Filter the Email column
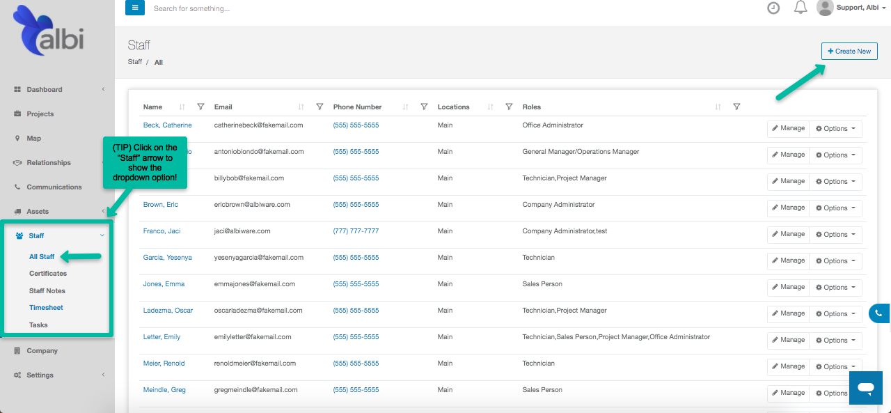Image resolution: width=891 pixels, height=413 pixels. click(x=320, y=107)
